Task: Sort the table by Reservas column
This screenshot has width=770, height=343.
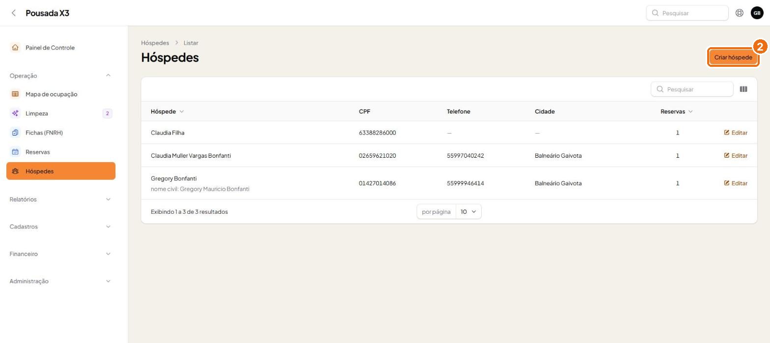Action: (x=676, y=112)
